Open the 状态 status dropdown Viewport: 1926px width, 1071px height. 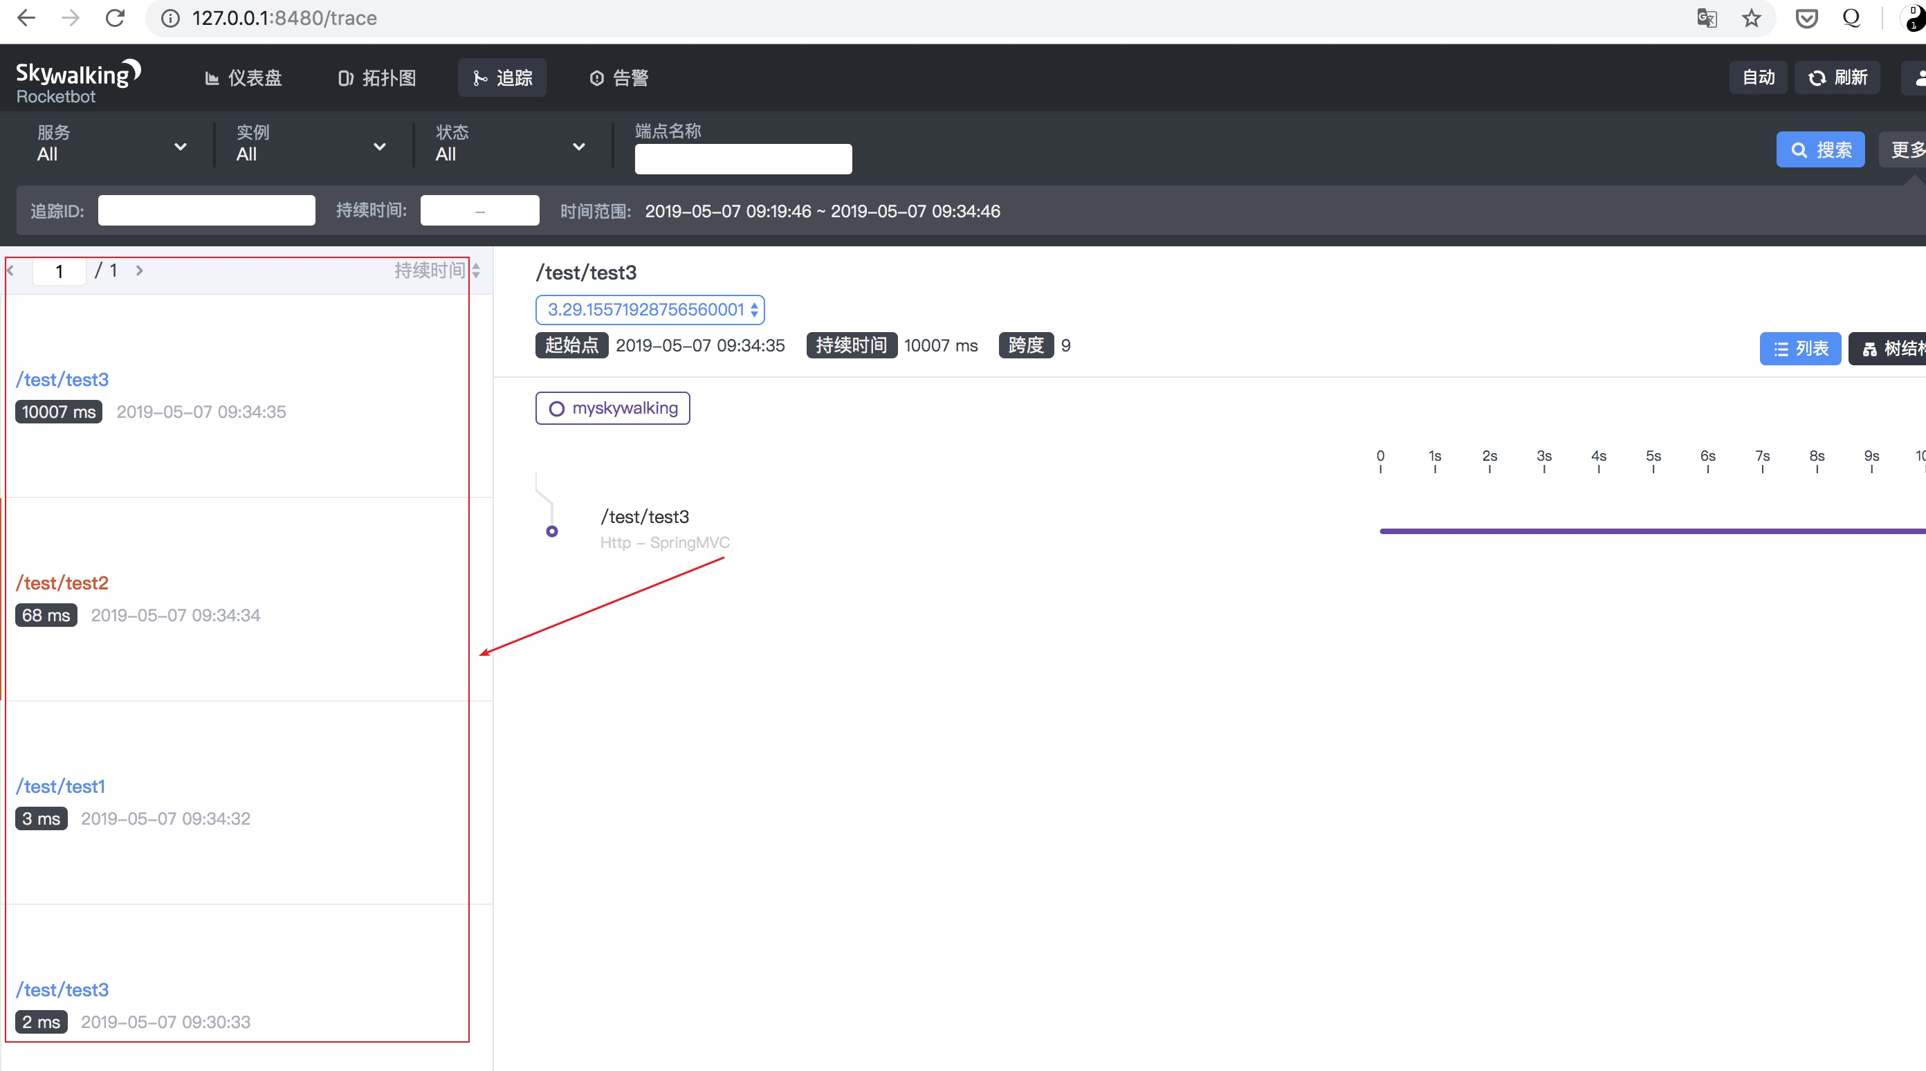pyautogui.click(x=510, y=145)
